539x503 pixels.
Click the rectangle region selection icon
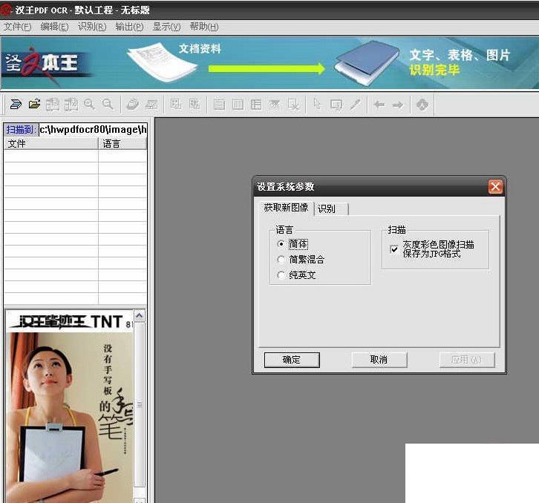point(336,105)
